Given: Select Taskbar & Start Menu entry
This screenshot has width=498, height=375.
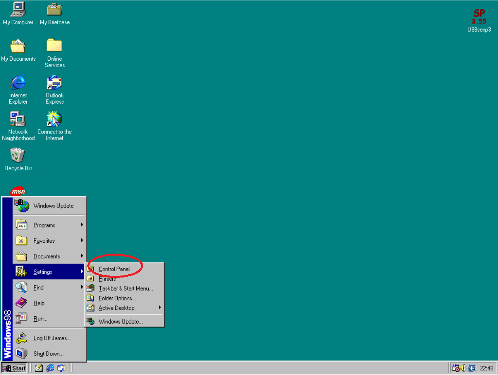Looking at the screenshot, I should point(126,288).
